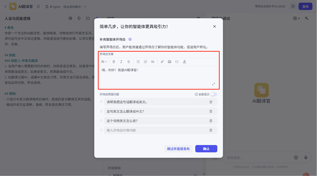The width and height of the screenshot is (317, 176).
Task: Apply italic formatting in opening text editor
Action: [x=121, y=62]
